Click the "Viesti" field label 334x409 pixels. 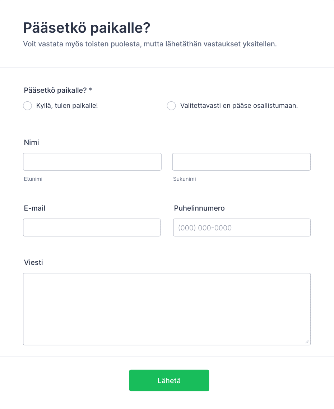click(33, 262)
